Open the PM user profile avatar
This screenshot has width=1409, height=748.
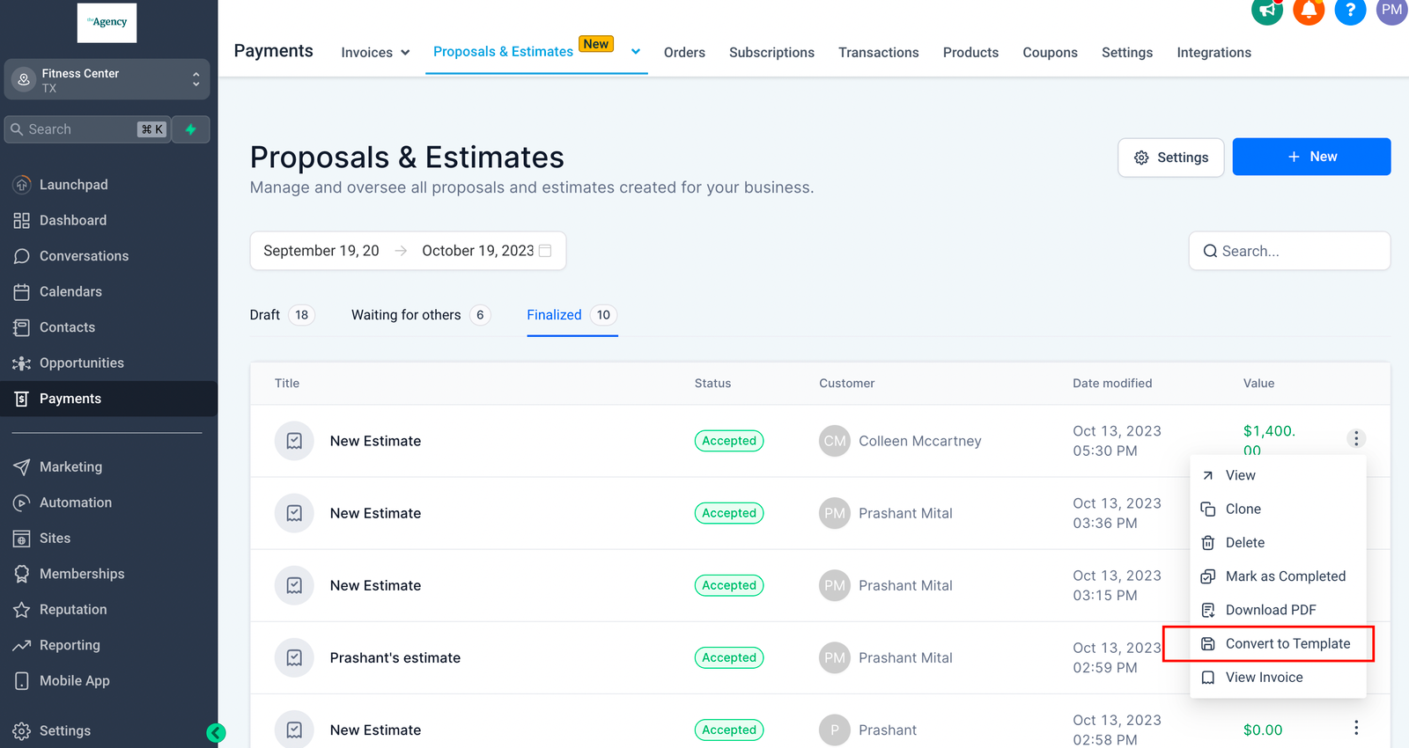(x=1391, y=11)
